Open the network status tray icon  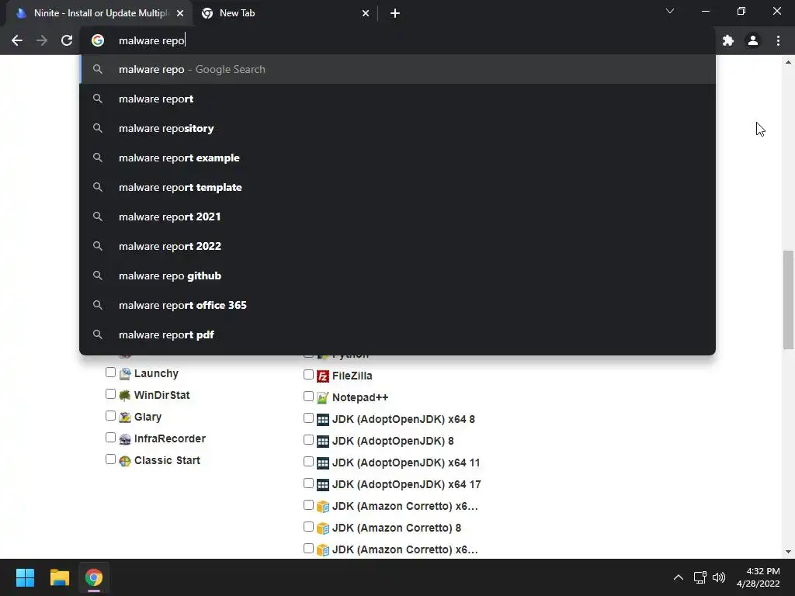point(700,577)
